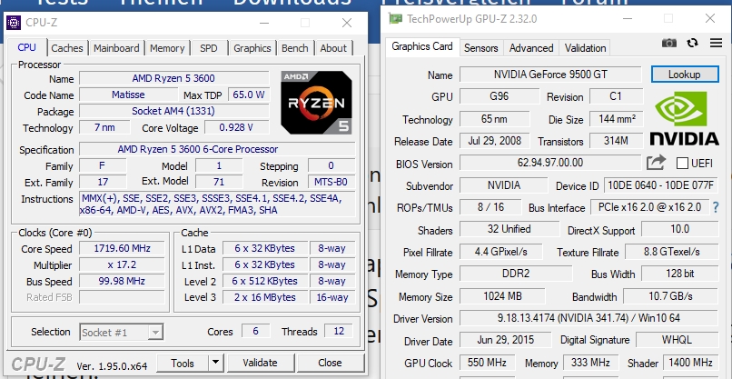Click the Driver Version value field
Image resolution: width=732 pixels, height=379 pixels.
tap(589, 318)
